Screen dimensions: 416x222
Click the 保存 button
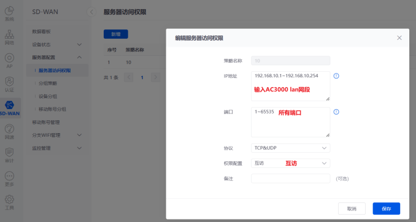pos(387,209)
